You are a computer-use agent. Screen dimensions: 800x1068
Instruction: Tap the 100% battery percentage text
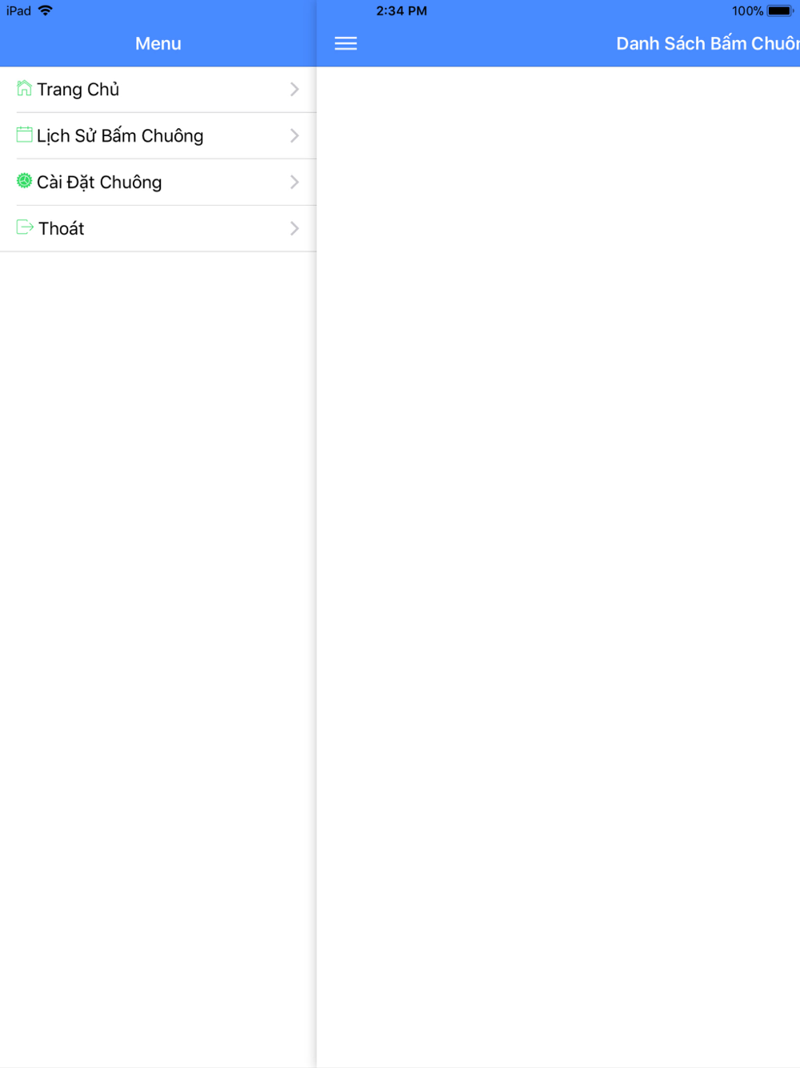point(747,11)
